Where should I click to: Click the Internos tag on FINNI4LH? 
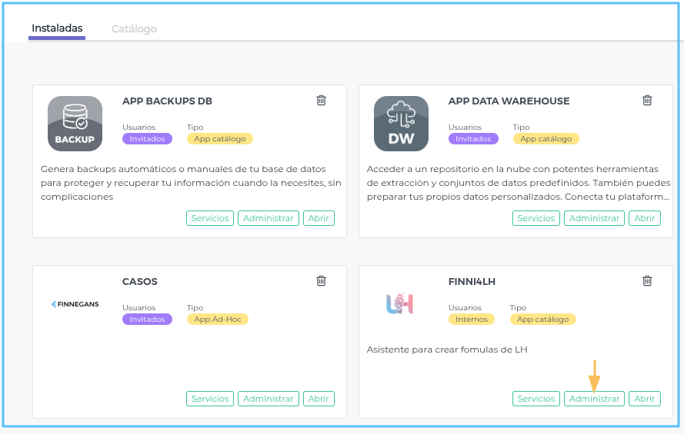pyautogui.click(x=471, y=320)
